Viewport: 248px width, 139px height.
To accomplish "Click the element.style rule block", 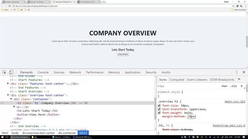I will click(201, 94).
